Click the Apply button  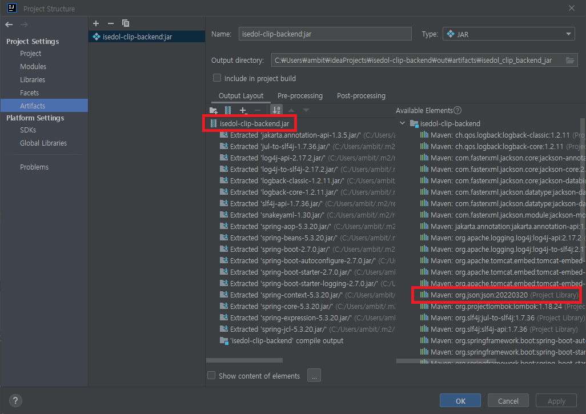click(x=556, y=401)
